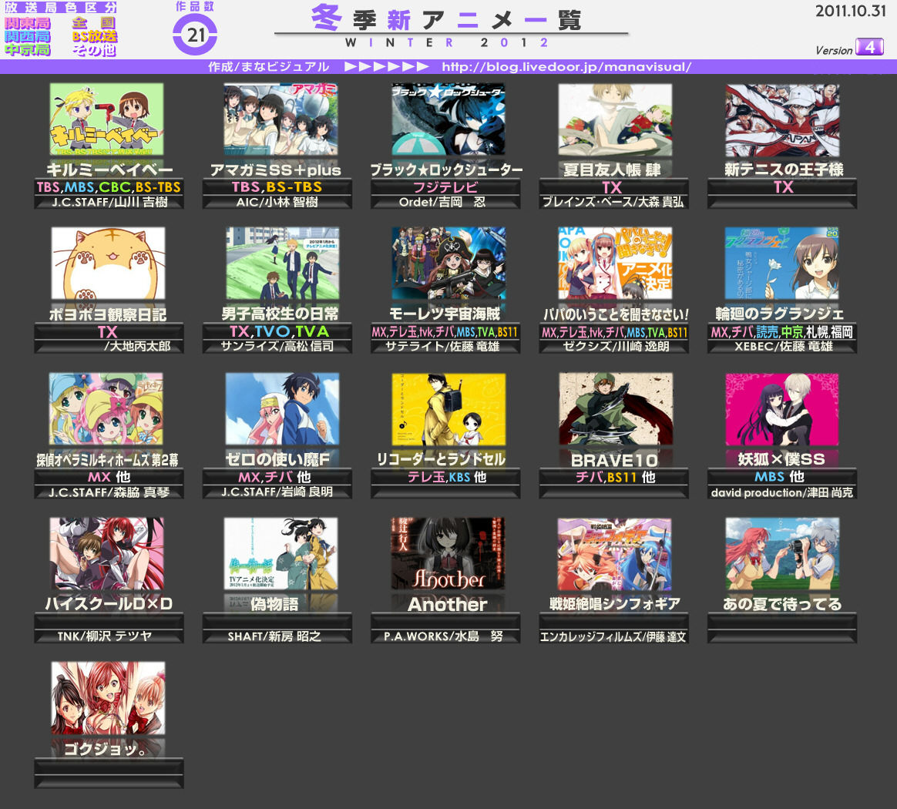Click the 2011.10.31 date text

[850, 11]
